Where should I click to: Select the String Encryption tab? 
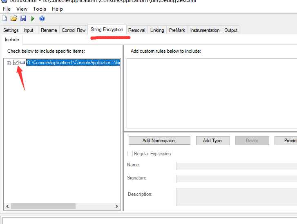(107, 29)
